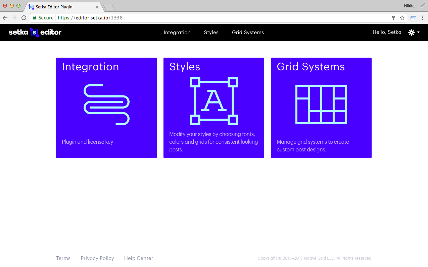The width and height of the screenshot is (428, 267).
Task: Open the Terms link in footer
Action: tap(63, 258)
